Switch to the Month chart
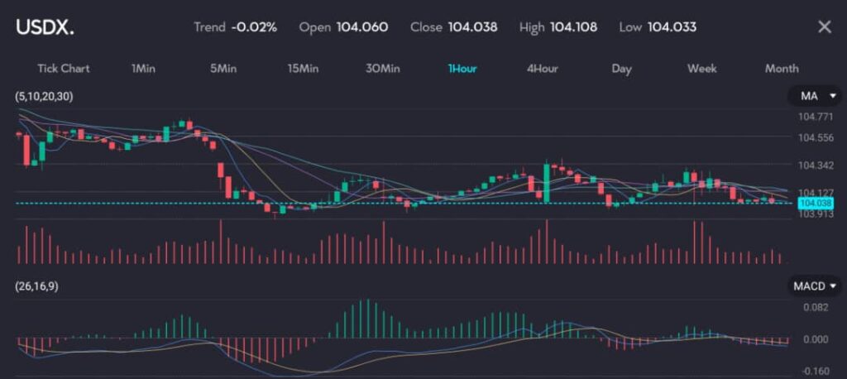The image size is (847, 379). point(782,69)
